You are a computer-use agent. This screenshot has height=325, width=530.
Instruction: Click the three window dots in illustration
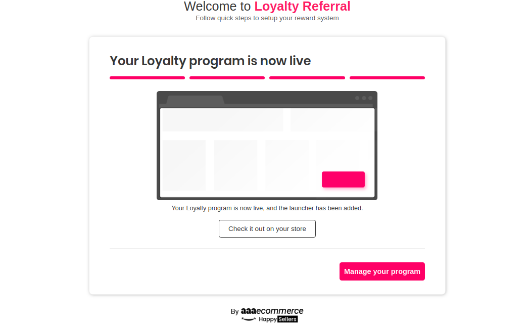364,98
